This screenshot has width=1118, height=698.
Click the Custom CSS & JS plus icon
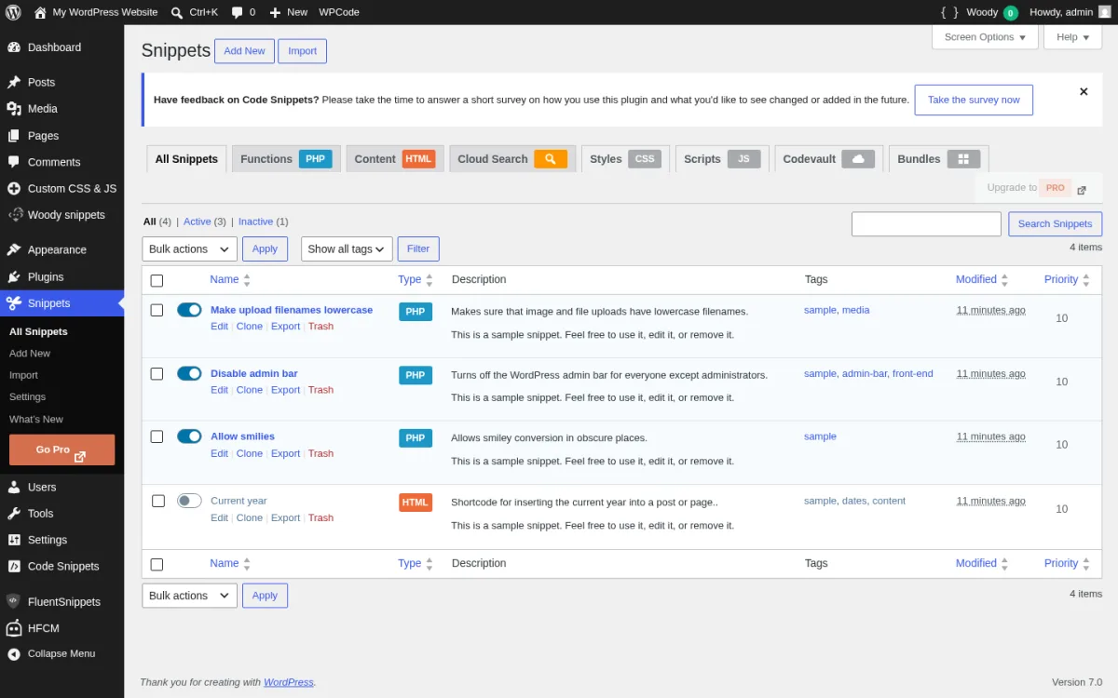(14, 188)
